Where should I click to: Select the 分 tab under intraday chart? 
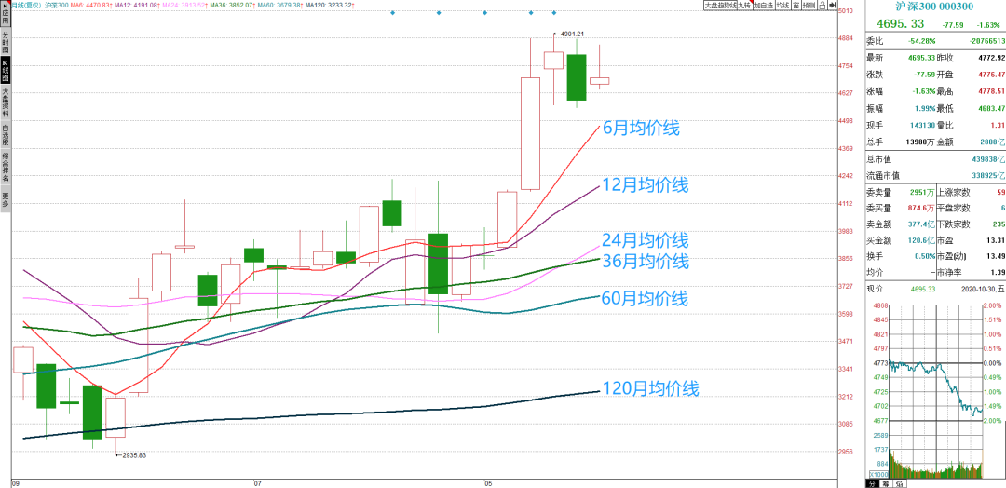tap(873, 482)
